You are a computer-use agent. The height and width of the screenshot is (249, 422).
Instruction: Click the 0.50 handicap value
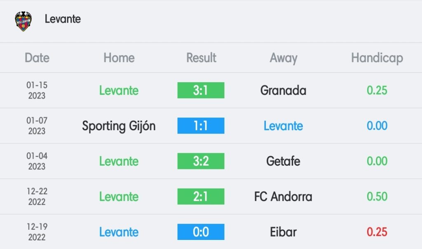[377, 197]
